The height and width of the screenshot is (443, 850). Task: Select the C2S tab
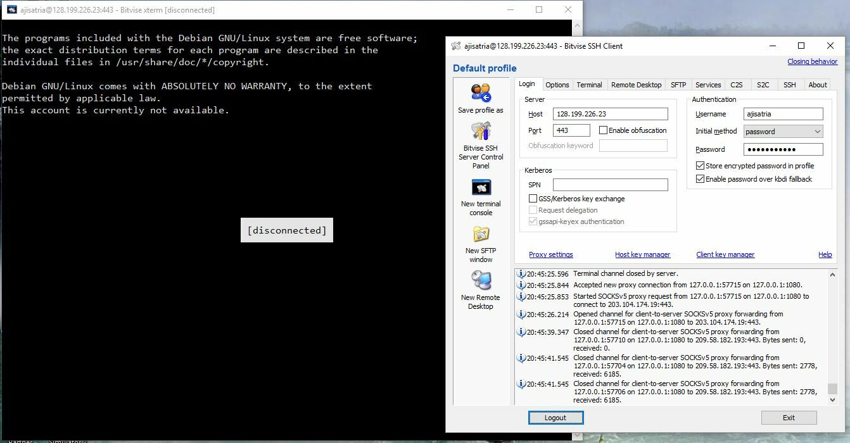pos(737,85)
